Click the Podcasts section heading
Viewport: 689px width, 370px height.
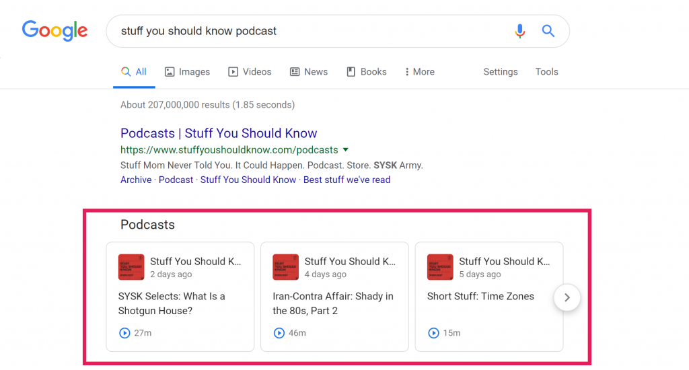(x=147, y=225)
